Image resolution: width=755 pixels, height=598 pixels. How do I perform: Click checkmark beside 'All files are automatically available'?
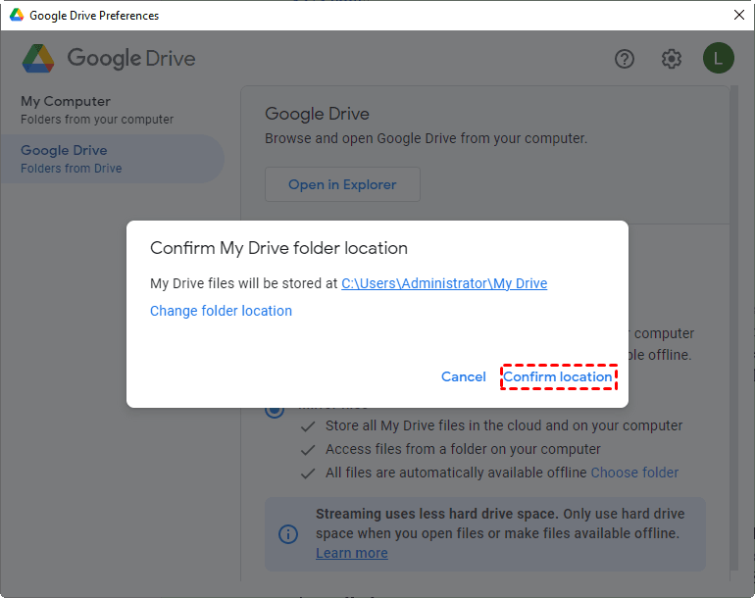click(308, 473)
